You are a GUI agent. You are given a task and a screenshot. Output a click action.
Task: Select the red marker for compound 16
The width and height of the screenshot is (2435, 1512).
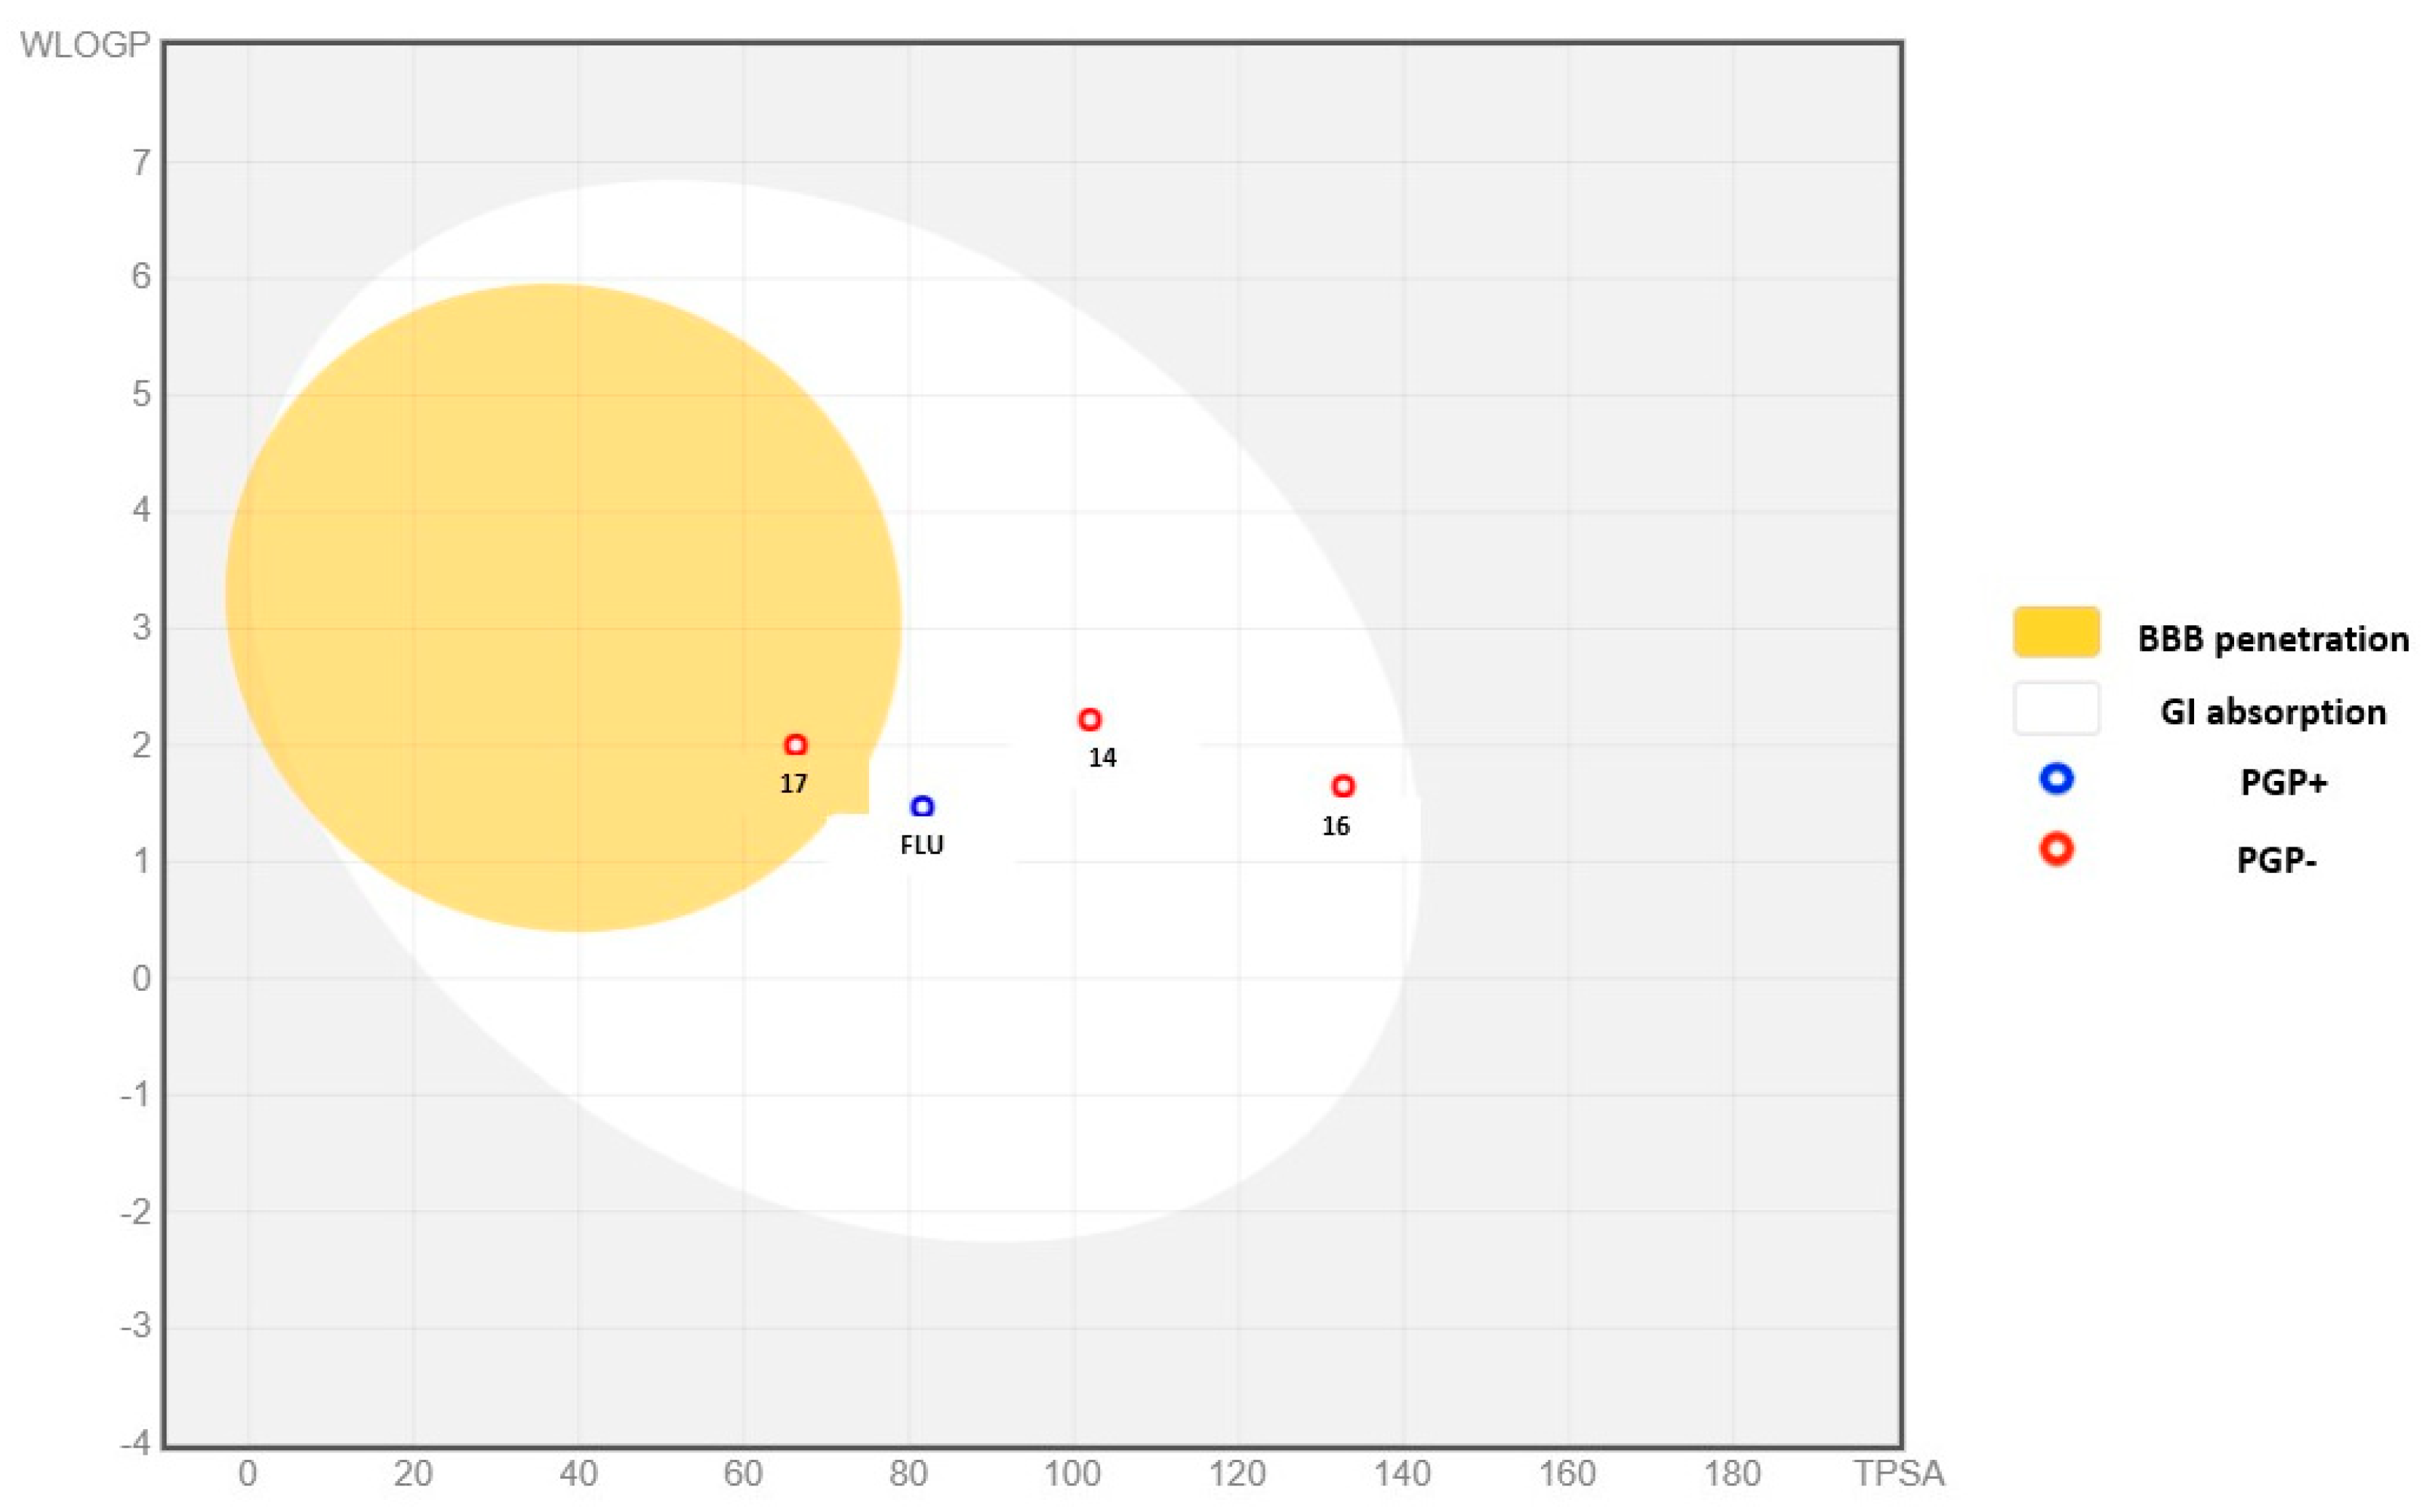tap(1342, 786)
